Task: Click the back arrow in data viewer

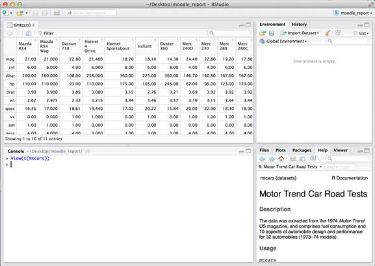Action: (10, 33)
